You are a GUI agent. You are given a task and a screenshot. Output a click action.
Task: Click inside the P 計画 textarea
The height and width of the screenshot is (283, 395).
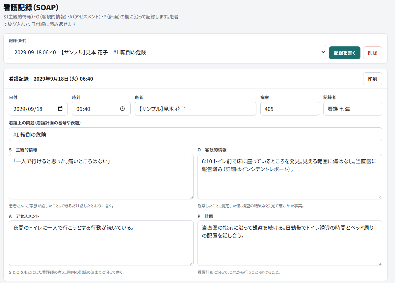click(290, 243)
